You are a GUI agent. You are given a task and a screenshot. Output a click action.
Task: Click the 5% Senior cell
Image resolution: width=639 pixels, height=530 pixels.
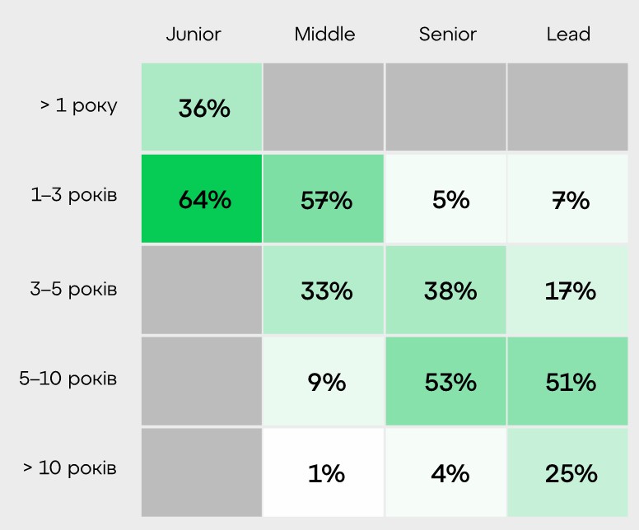click(445, 199)
